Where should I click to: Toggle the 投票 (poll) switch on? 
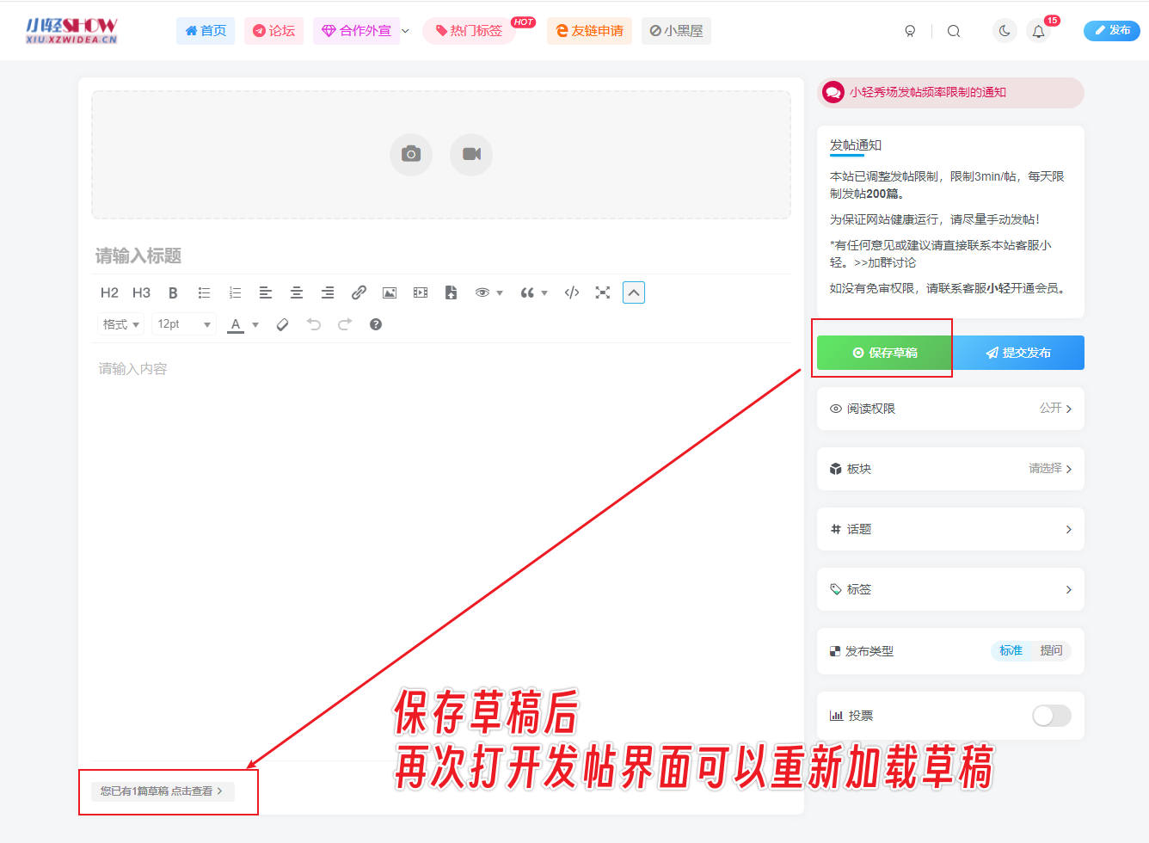pyautogui.click(x=1051, y=716)
